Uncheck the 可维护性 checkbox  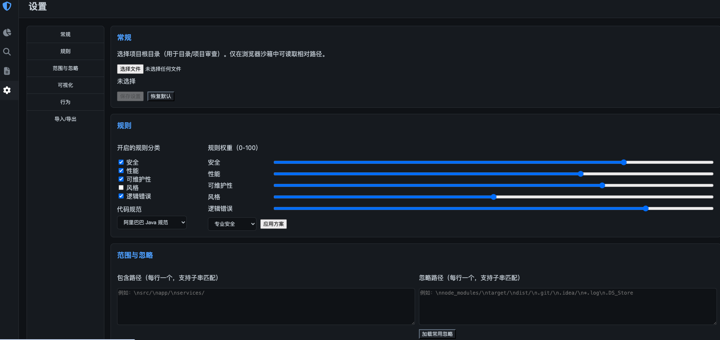[121, 179]
